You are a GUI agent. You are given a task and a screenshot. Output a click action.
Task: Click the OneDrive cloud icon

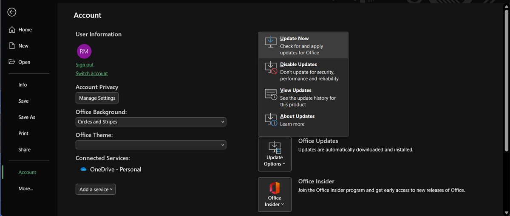83,169
